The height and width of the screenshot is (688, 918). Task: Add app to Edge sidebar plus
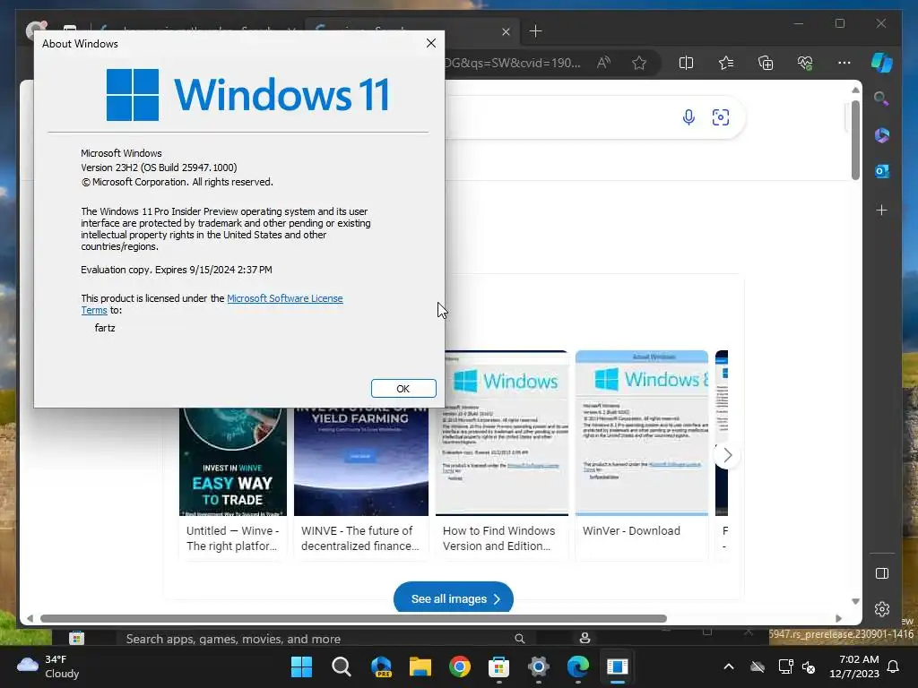click(882, 210)
